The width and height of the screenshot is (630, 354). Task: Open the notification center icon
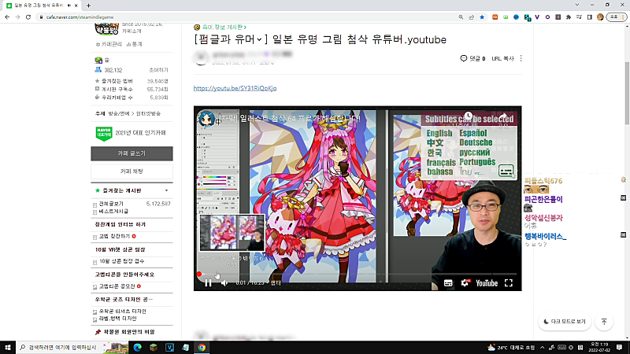(x=619, y=347)
